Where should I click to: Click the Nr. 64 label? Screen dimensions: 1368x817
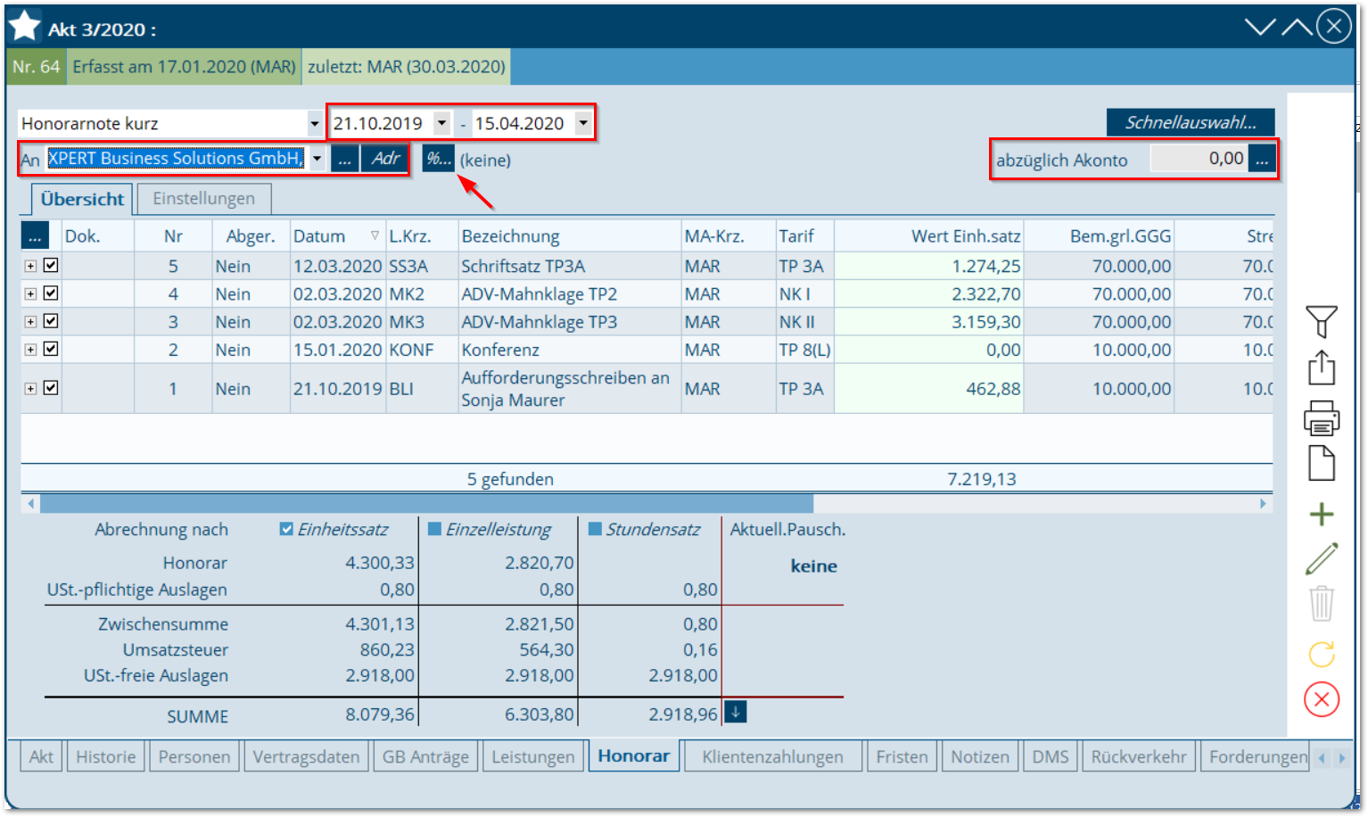(36, 67)
